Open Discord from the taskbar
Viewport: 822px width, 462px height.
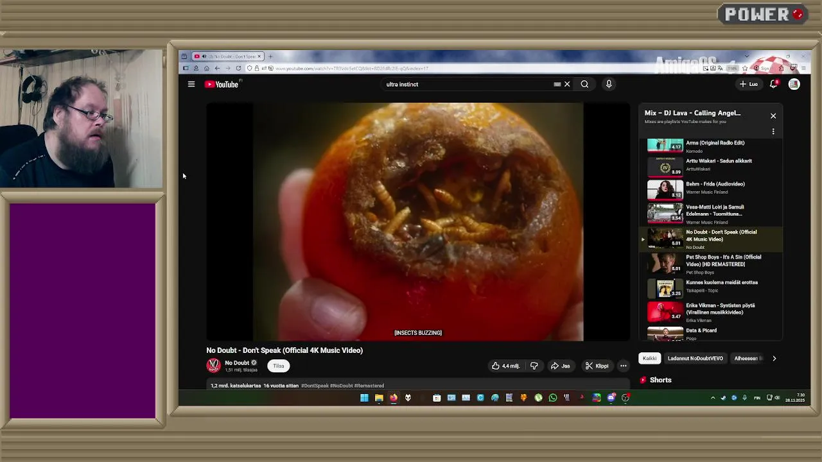click(611, 398)
